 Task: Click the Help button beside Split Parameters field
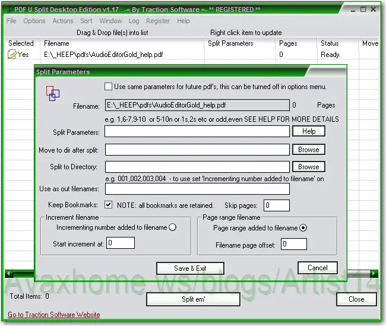309,131
